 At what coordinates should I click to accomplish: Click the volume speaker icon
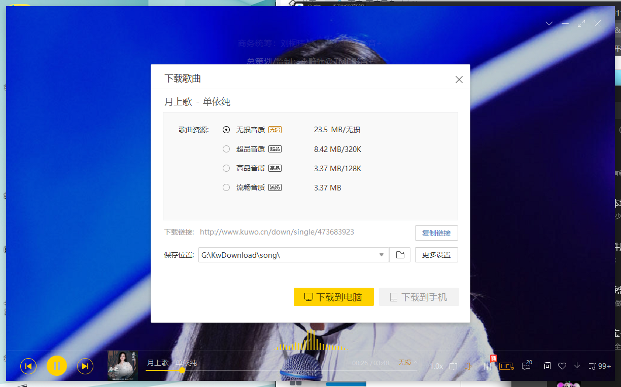click(468, 366)
